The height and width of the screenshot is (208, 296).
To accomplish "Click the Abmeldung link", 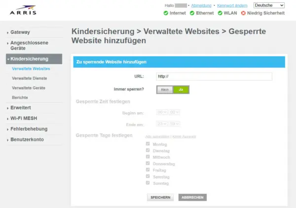I will click(201, 5).
